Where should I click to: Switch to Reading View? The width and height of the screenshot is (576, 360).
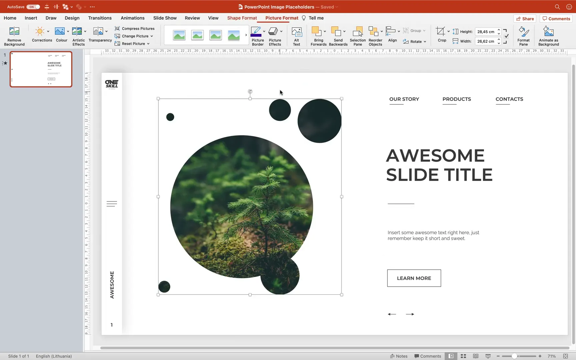[x=476, y=356]
